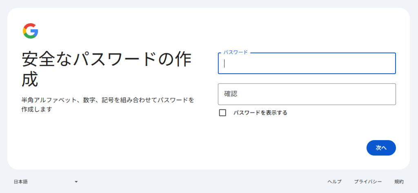Click the 作成します line of the description

tap(37, 110)
